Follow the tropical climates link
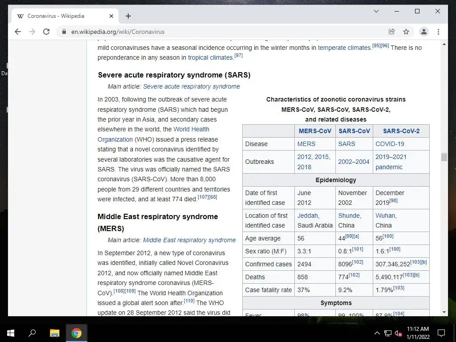 (210, 57)
